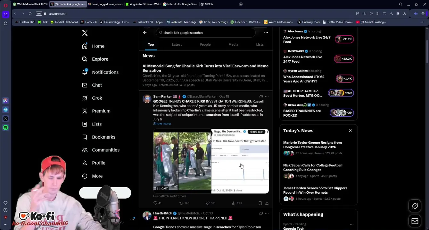Open Communities in the sidebar
Screen dimensions: 429x230
tap(101, 150)
